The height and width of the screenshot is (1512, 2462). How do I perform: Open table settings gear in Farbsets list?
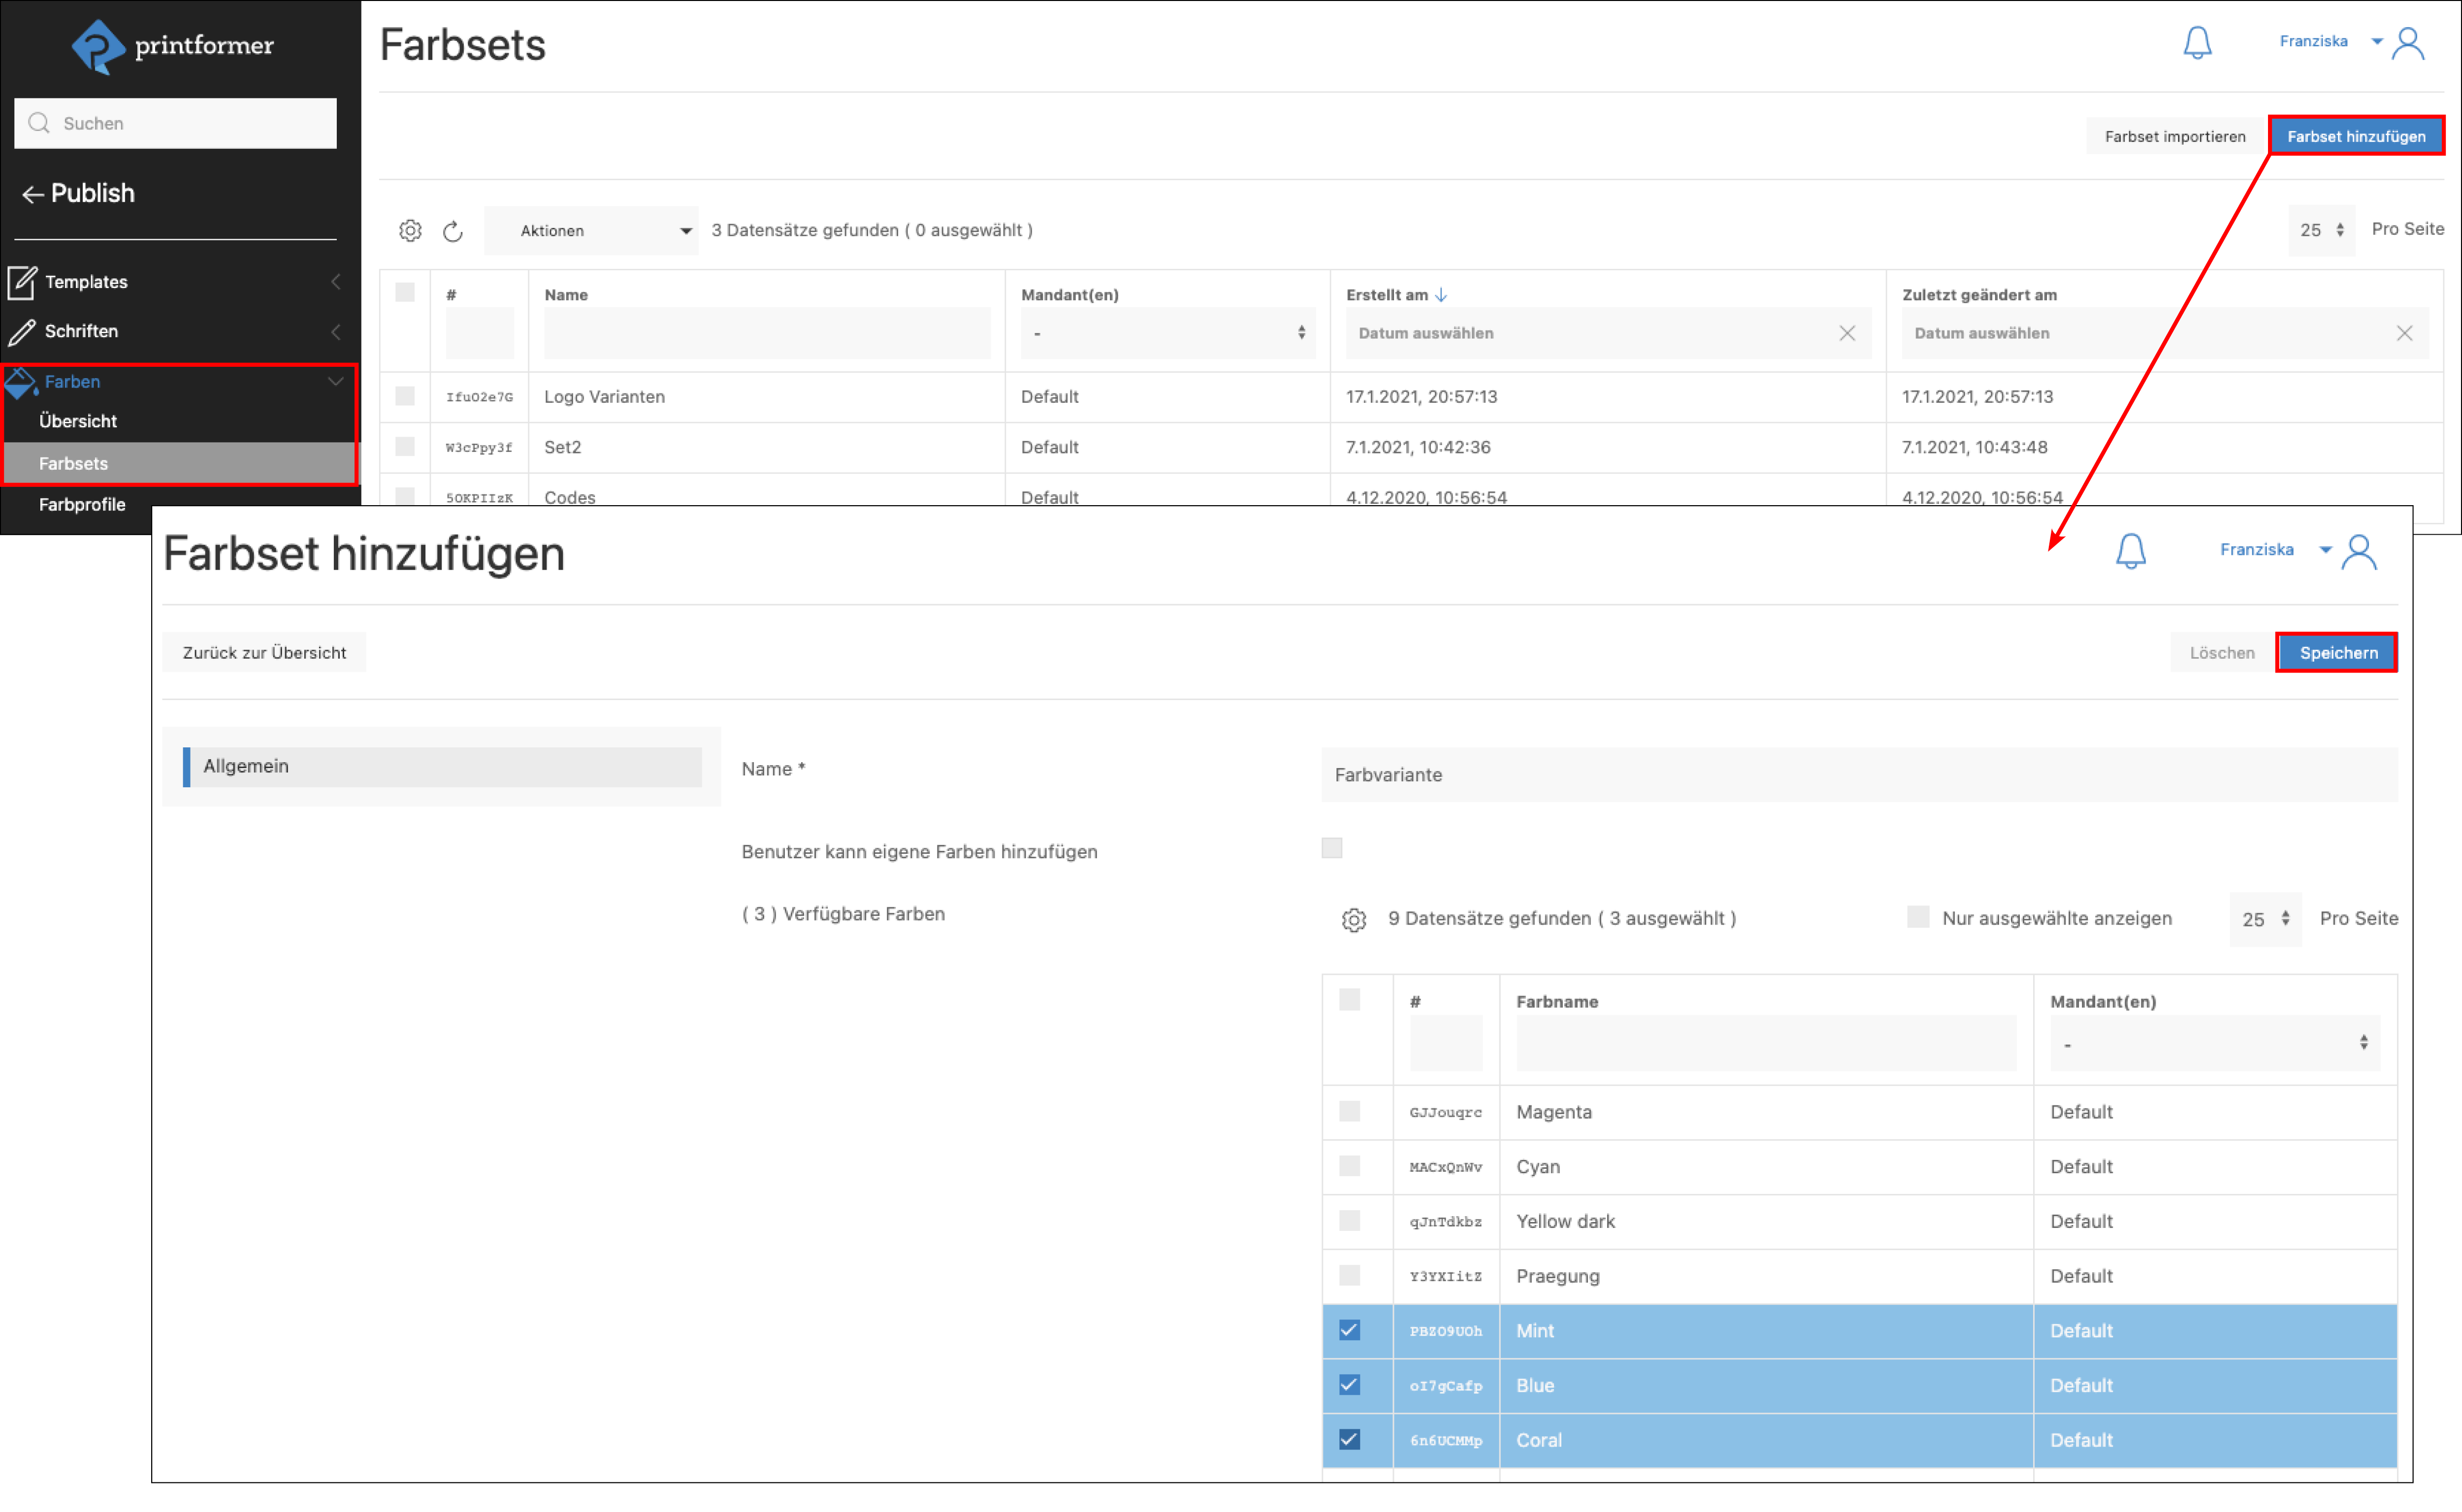coord(410,231)
